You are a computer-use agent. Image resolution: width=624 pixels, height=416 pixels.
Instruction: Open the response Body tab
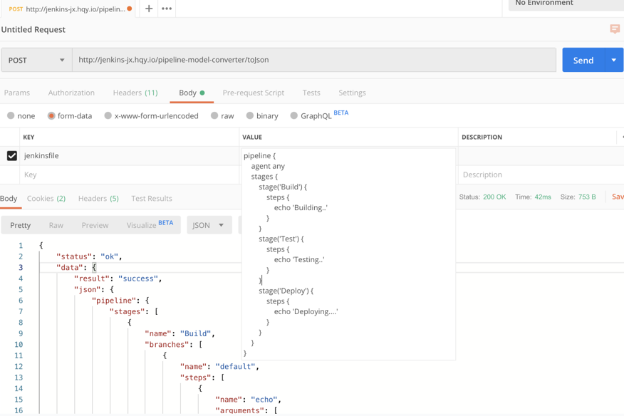point(9,199)
